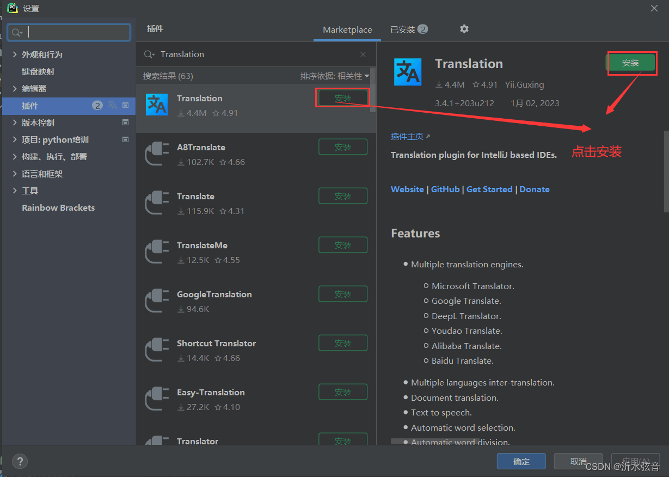Image resolution: width=669 pixels, height=477 pixels.
Task: Select Rainbow Brackets in settings tree
Action: [58, 208]
